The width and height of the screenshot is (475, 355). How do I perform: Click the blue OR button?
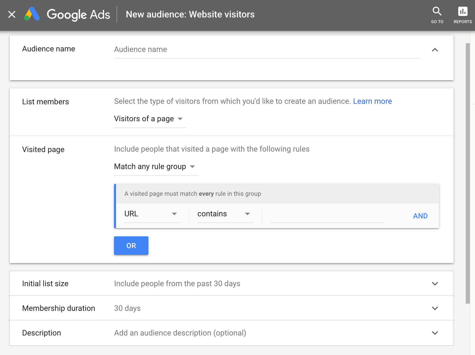[x=131, y=246]
